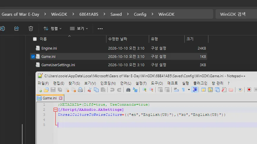
Task: Click the Open file folder icon
Action: [46, 90]
